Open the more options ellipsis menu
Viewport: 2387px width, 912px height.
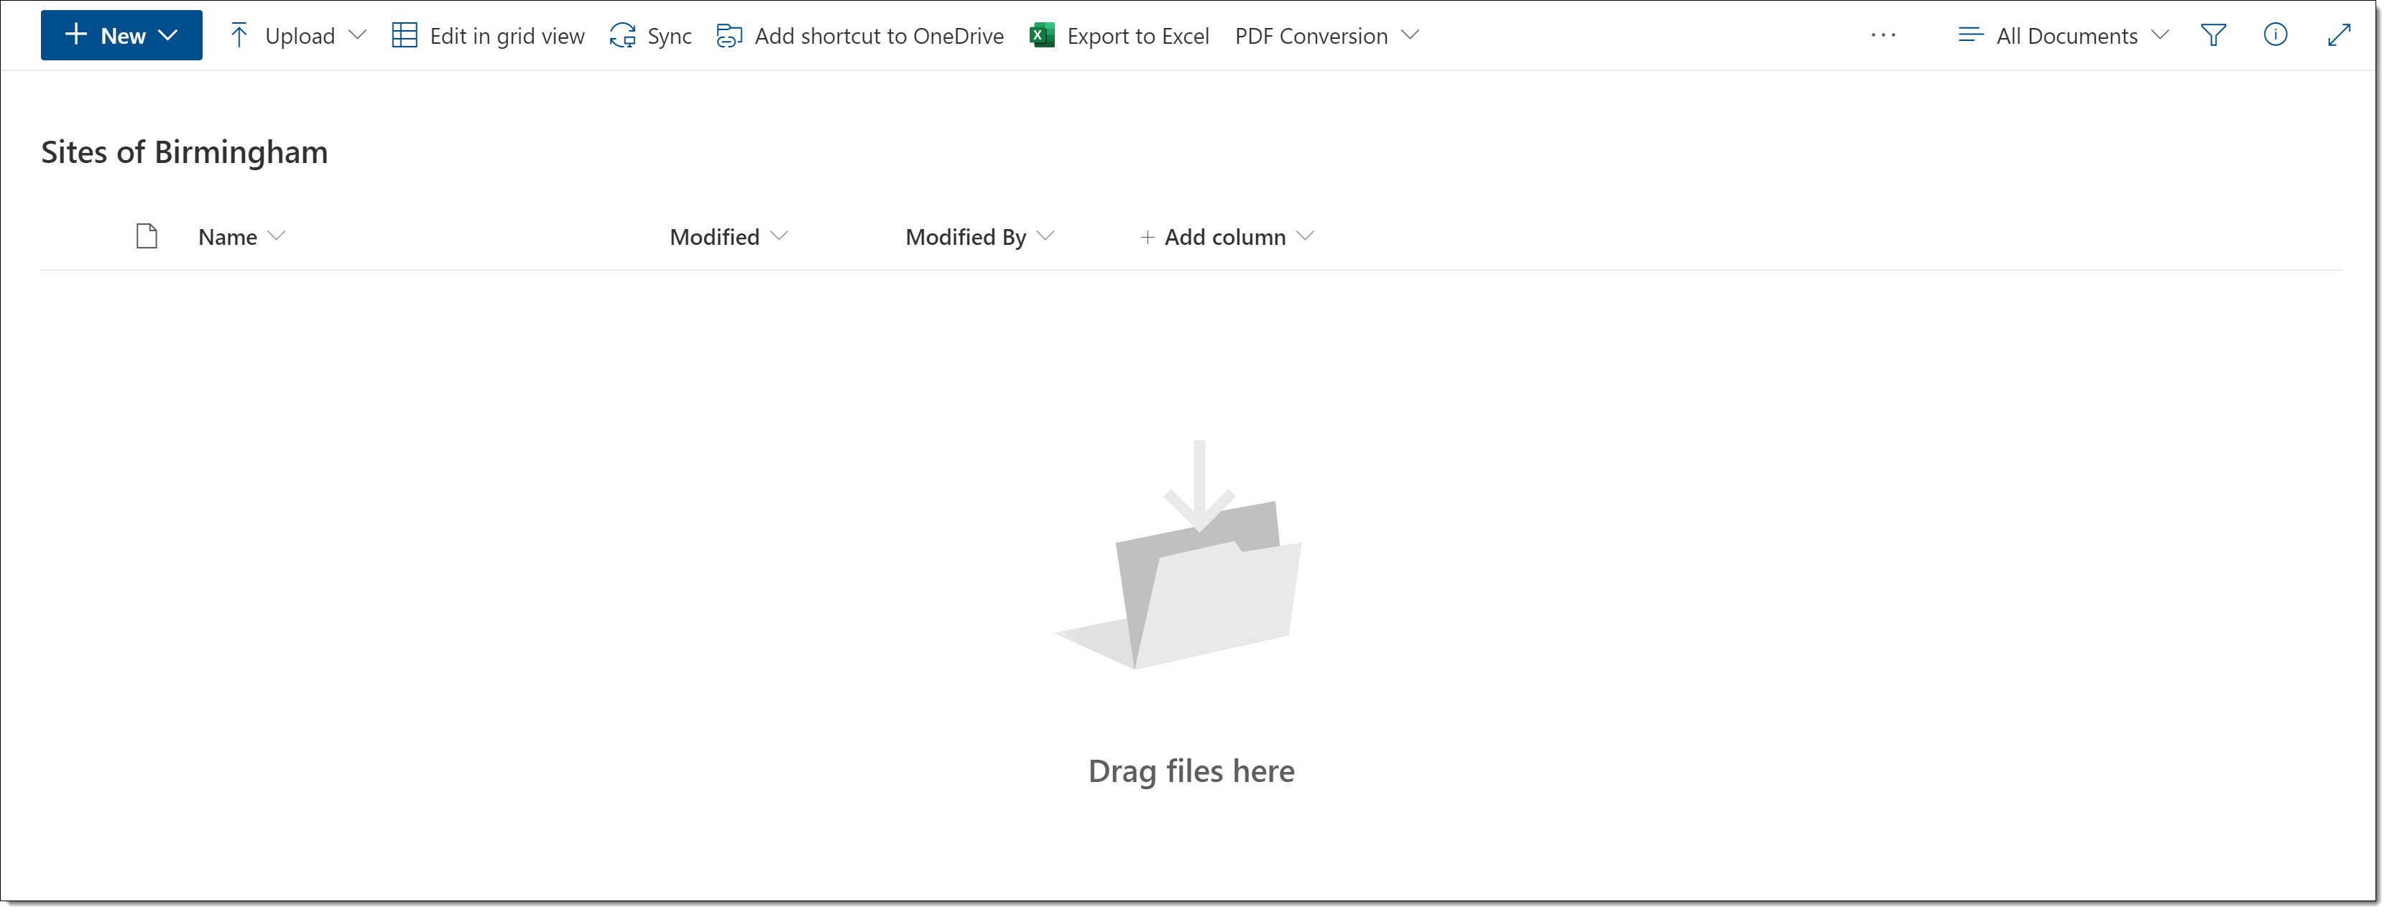[x=1882, y=35]
